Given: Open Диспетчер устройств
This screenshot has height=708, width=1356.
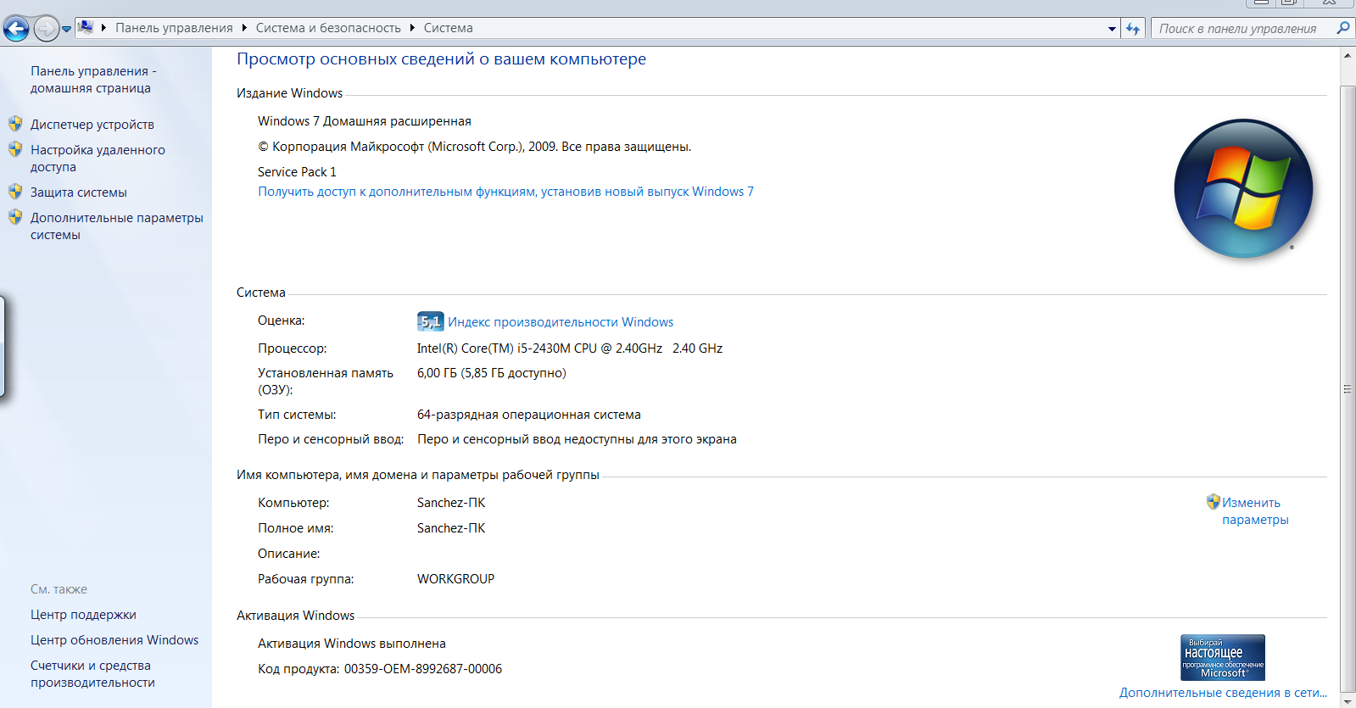Looking at the screenshot, I should tap(92, 125).
